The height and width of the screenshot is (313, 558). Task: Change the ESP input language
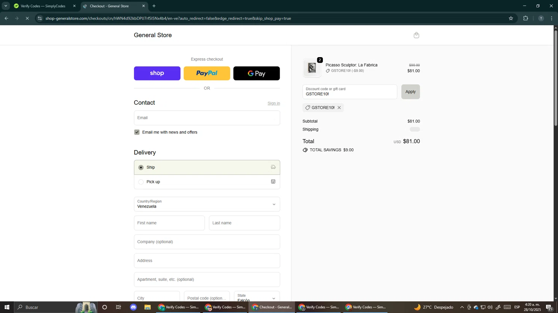pos(517,307)
